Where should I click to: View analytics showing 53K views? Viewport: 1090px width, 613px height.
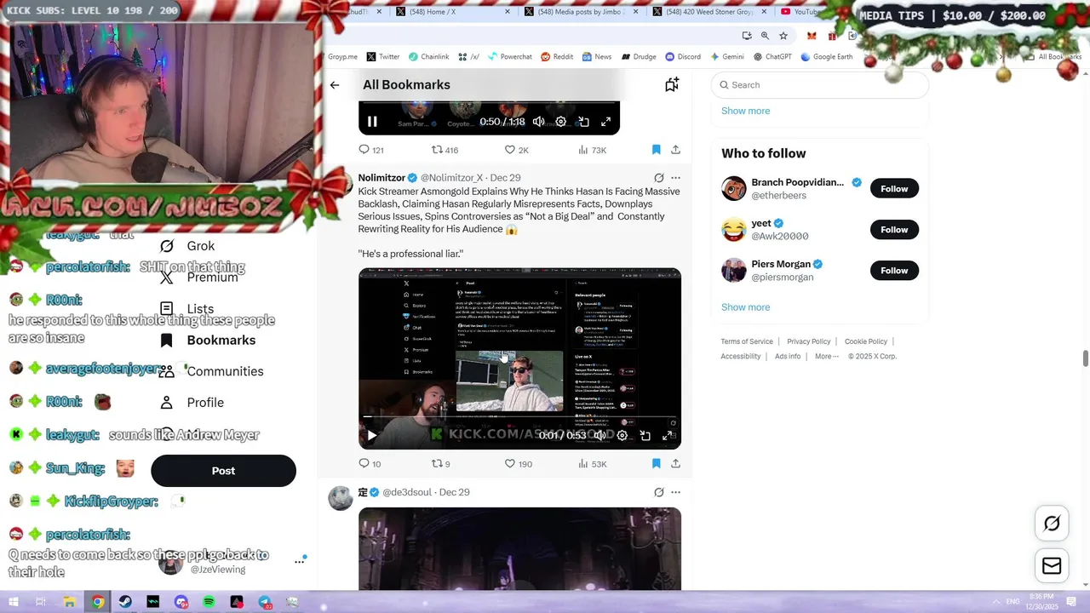[x=592, y=464]
